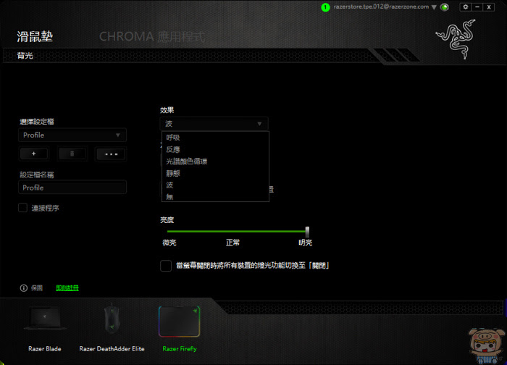Choose 反應 effect from list
This screenshot has height=365, width=507.
pos(215,149)
